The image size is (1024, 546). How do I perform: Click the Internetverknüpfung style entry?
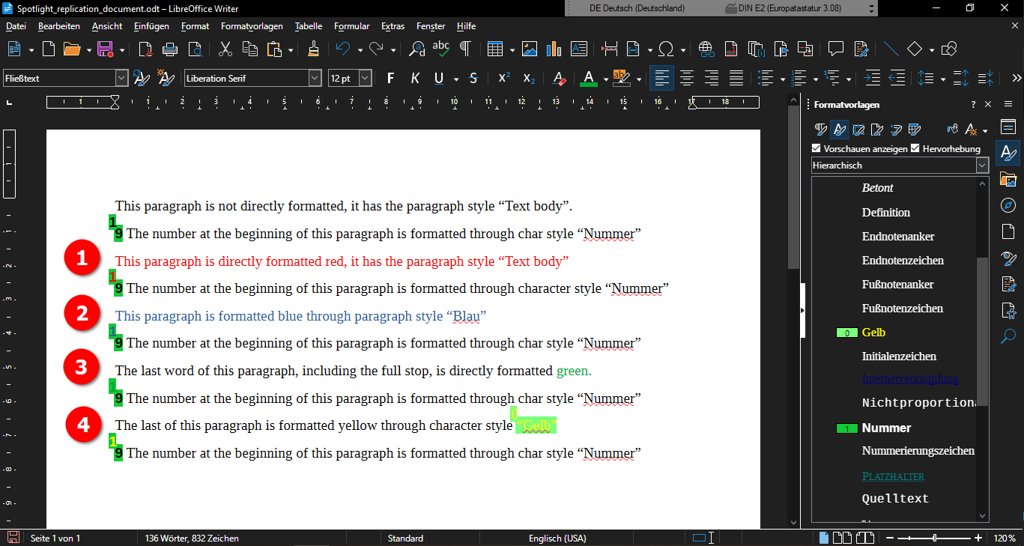pyautogui.click(x=909, y=379)
